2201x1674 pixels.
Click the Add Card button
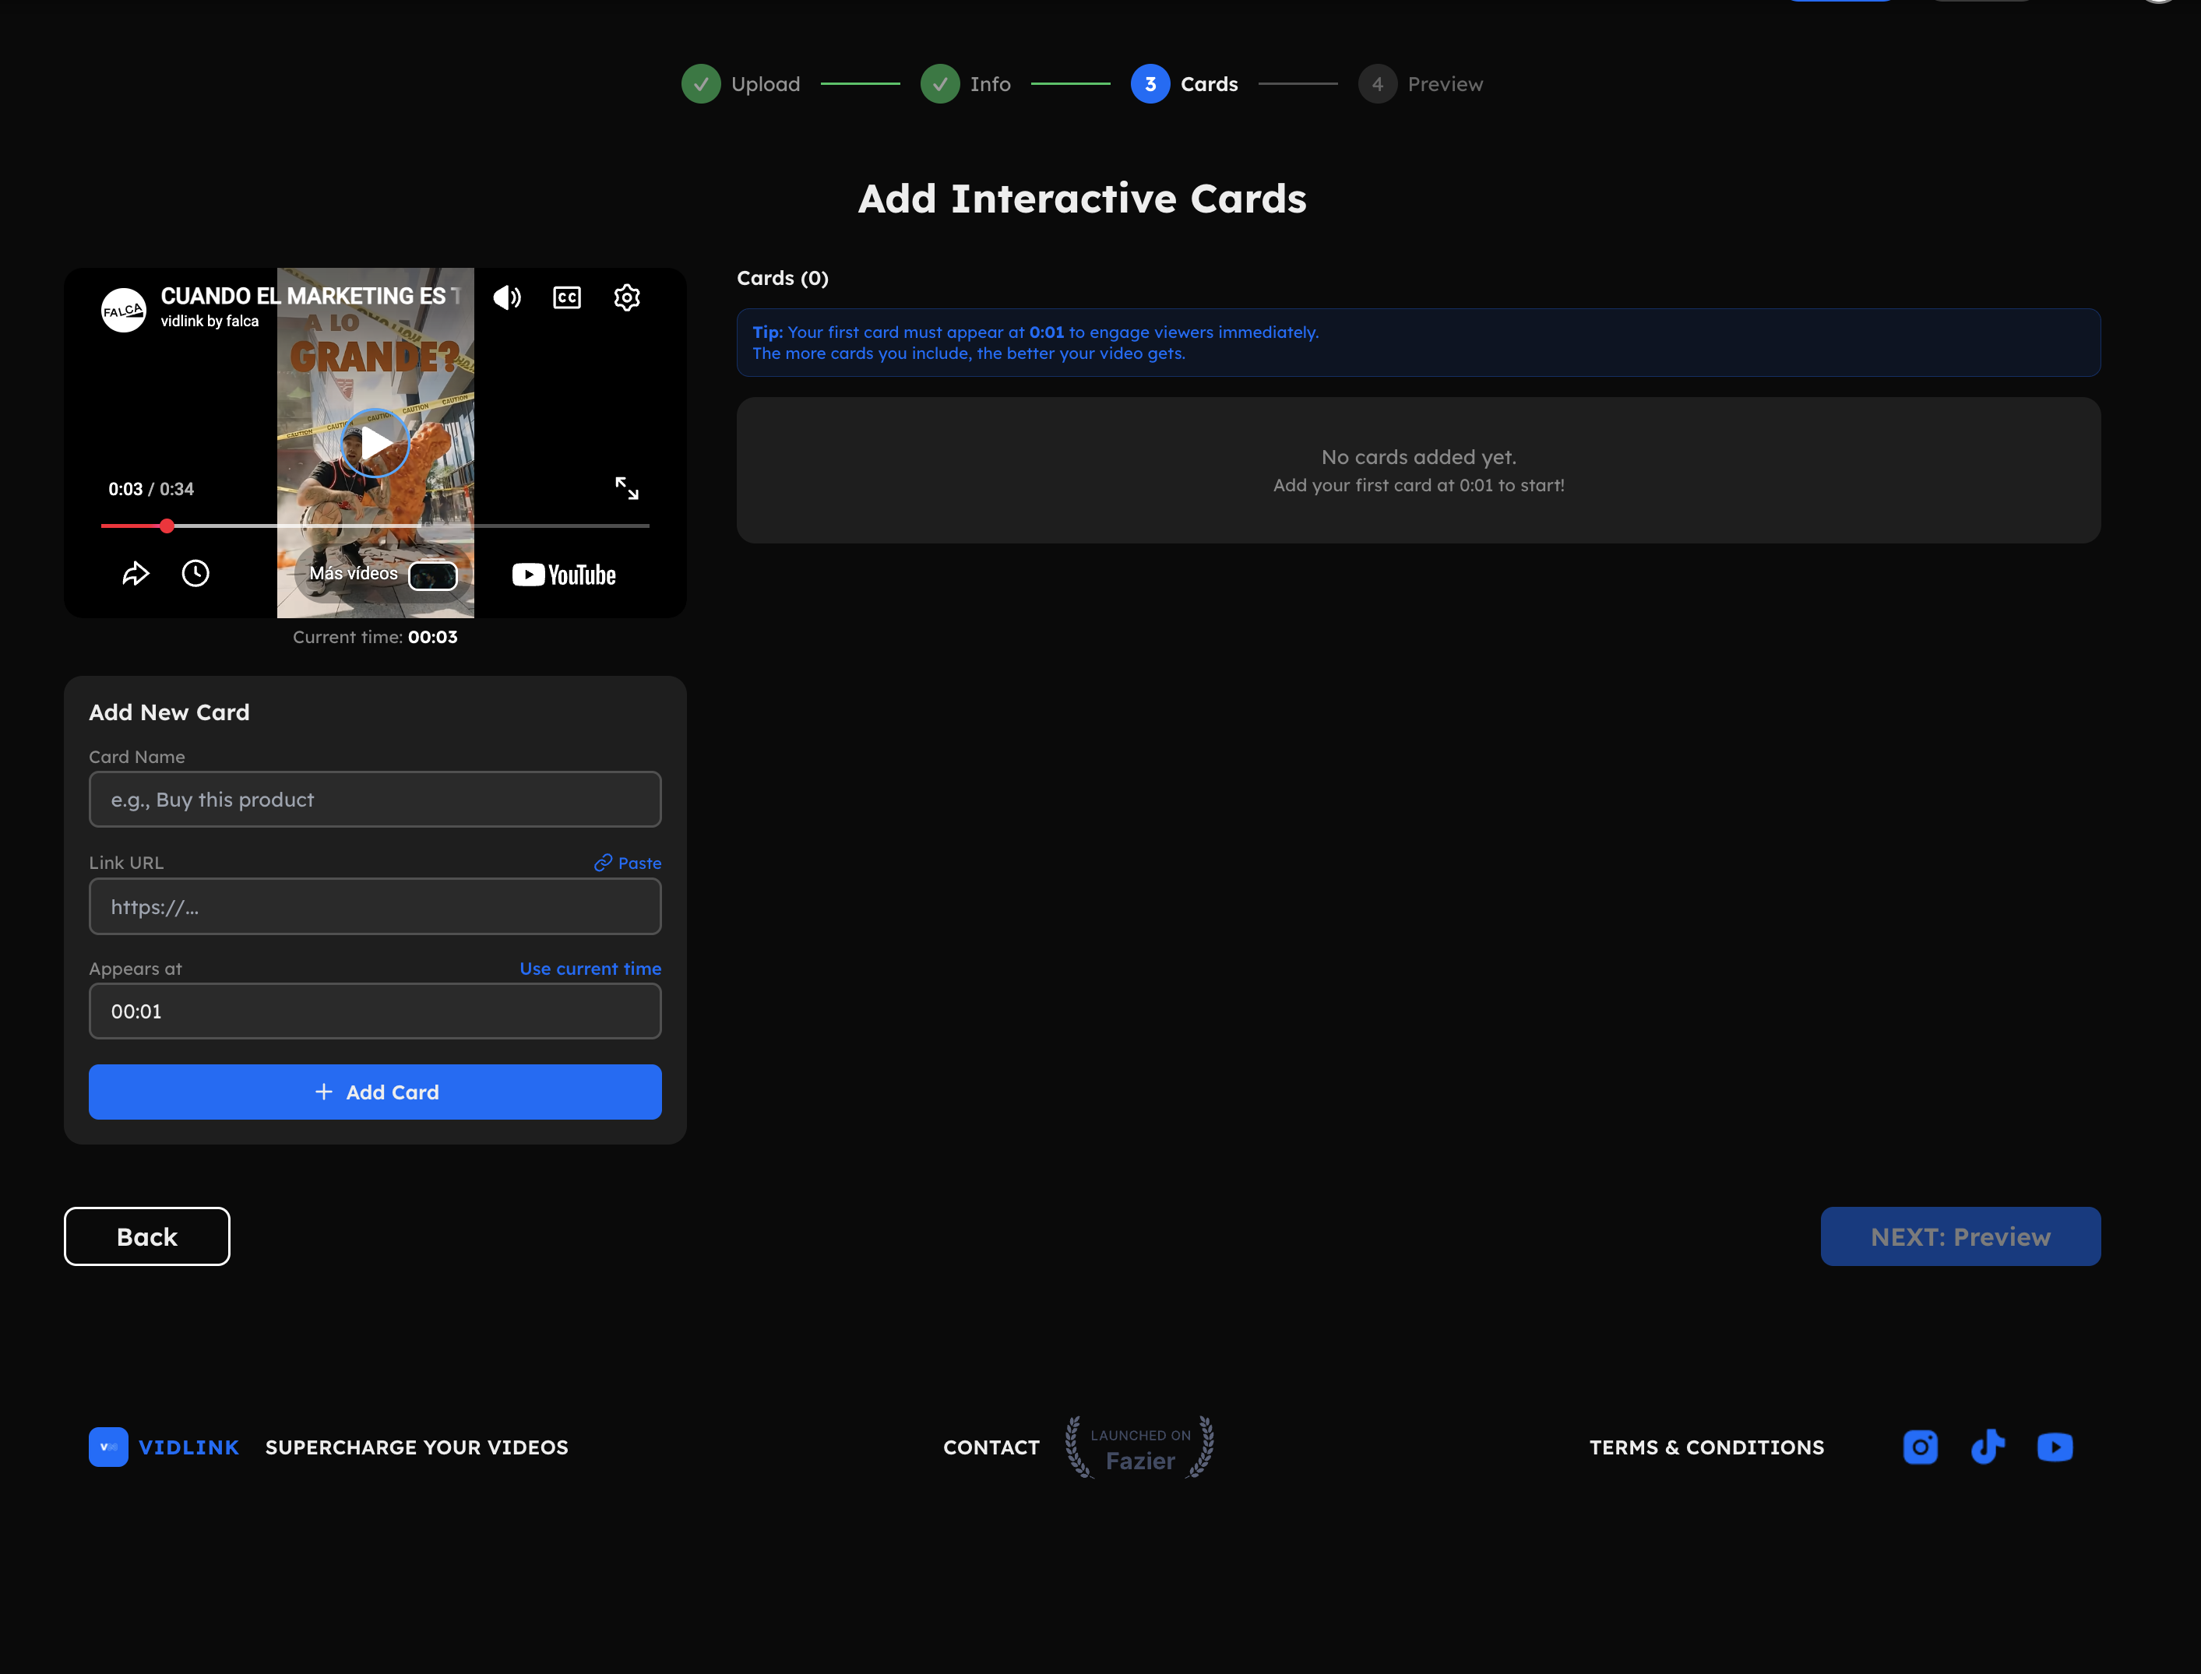(375, 1091)
